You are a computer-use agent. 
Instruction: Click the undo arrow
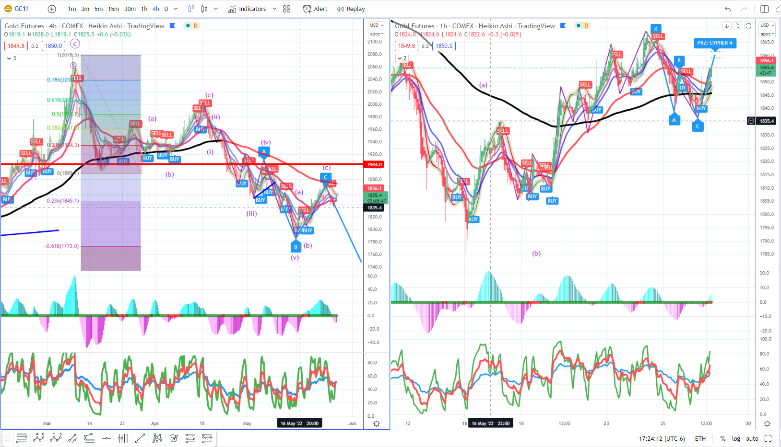pyautogui.click(x=728, y=9)
